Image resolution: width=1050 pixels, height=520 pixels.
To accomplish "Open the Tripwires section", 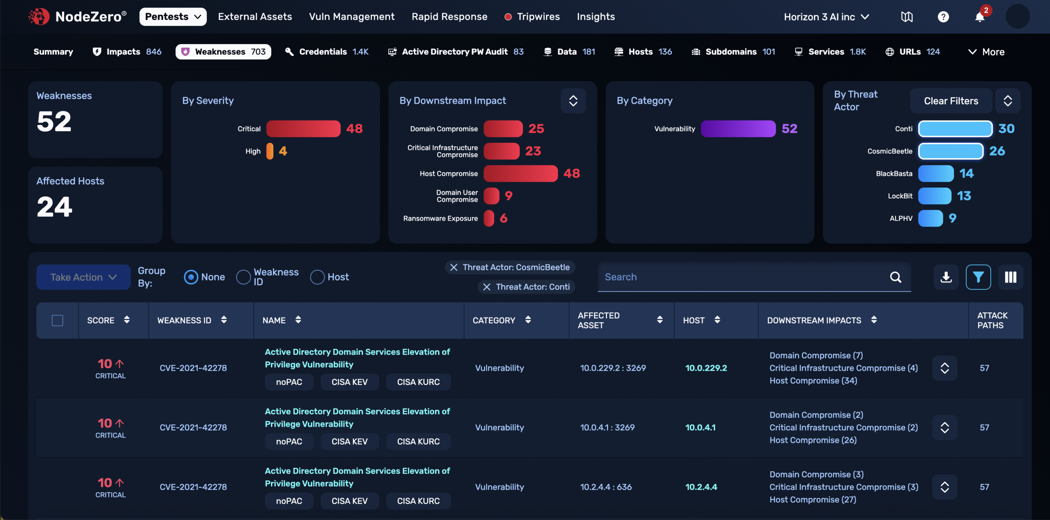I will pyautogui.click(x=538, y=17).
